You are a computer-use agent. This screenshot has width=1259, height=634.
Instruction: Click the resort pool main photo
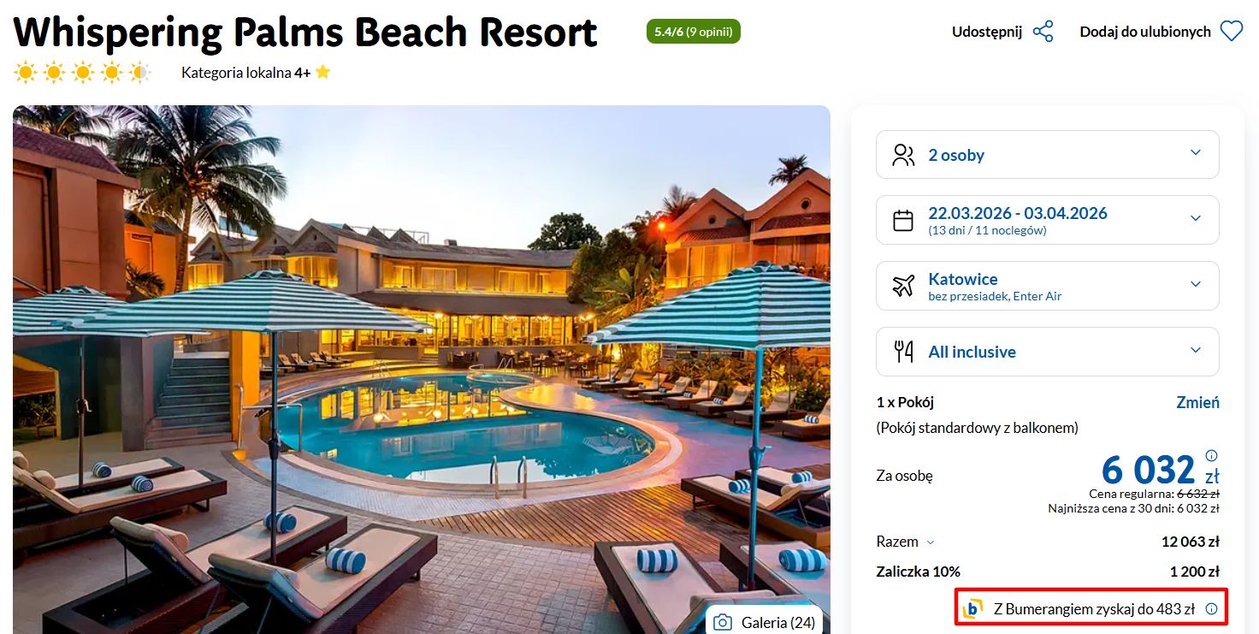pyautogui.click(x=421, y=370)
